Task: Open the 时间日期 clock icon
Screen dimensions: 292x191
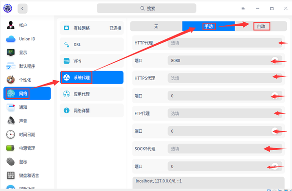Action: (11, 135)
